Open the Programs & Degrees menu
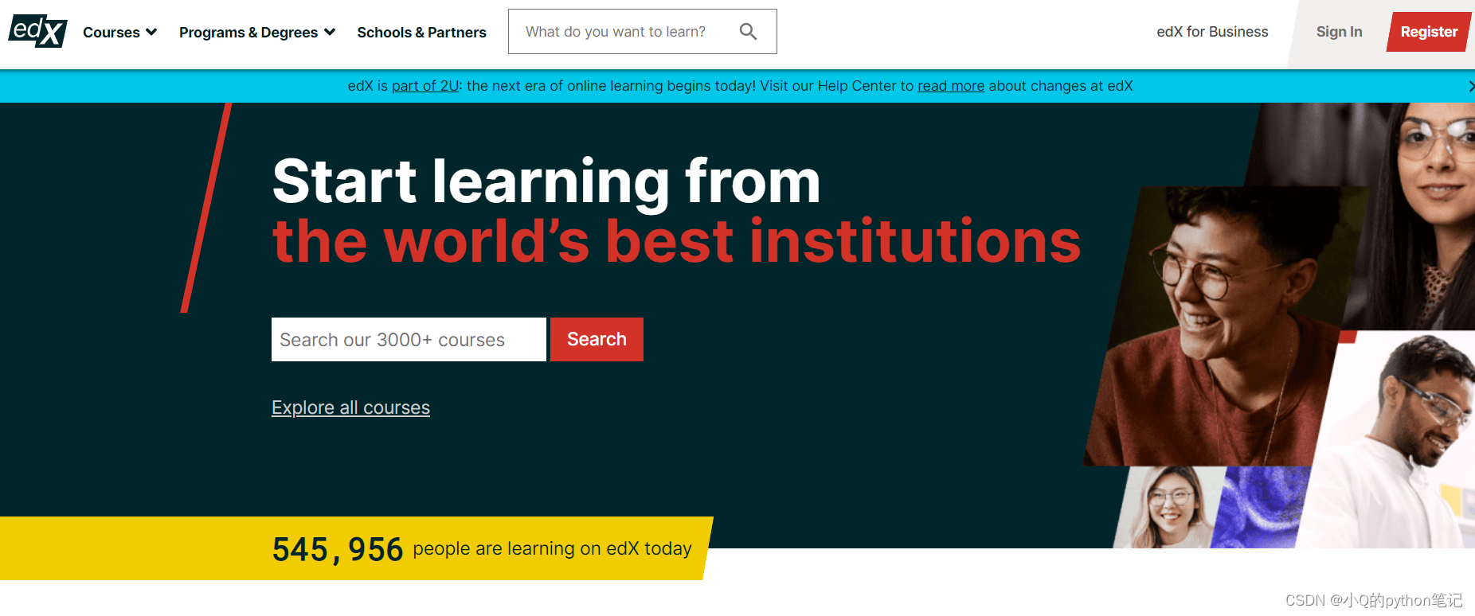The height and width of the screenshot is (616, 1475). click(x=257, y=32)
